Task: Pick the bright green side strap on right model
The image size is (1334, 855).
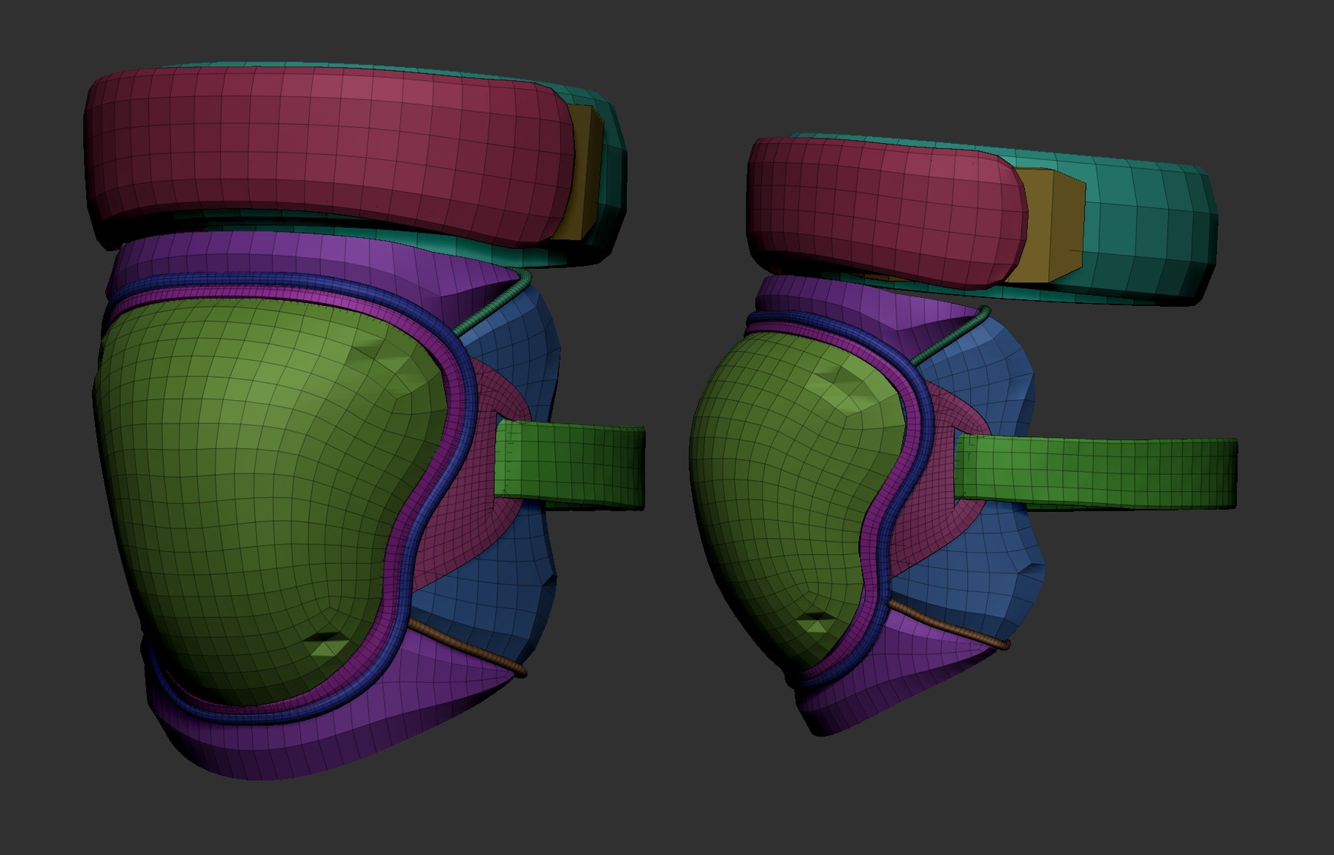Action: coord(1097,473)
